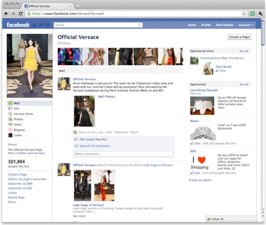Click the chat status icon
Screen dimensions: 266x225
click(210, 219)
